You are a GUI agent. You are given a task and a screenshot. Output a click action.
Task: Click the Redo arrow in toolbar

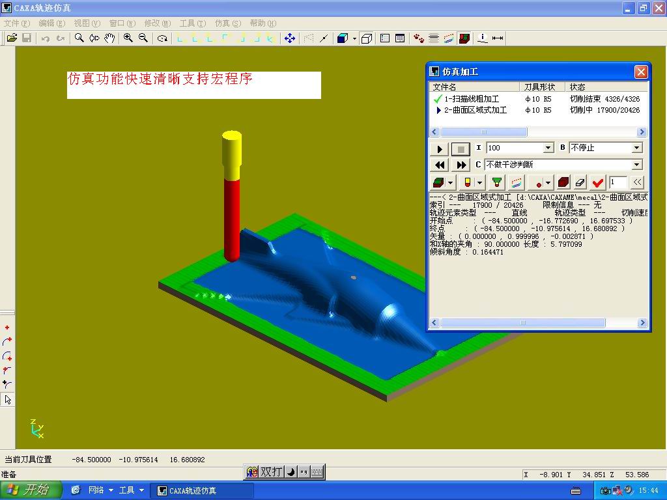coord(61,38)
